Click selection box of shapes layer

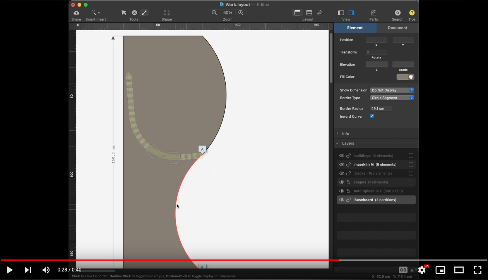411,182
